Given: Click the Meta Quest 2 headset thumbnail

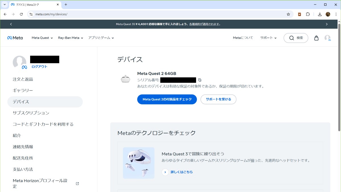Looking at the screenshot, I should tap(125, 79).
